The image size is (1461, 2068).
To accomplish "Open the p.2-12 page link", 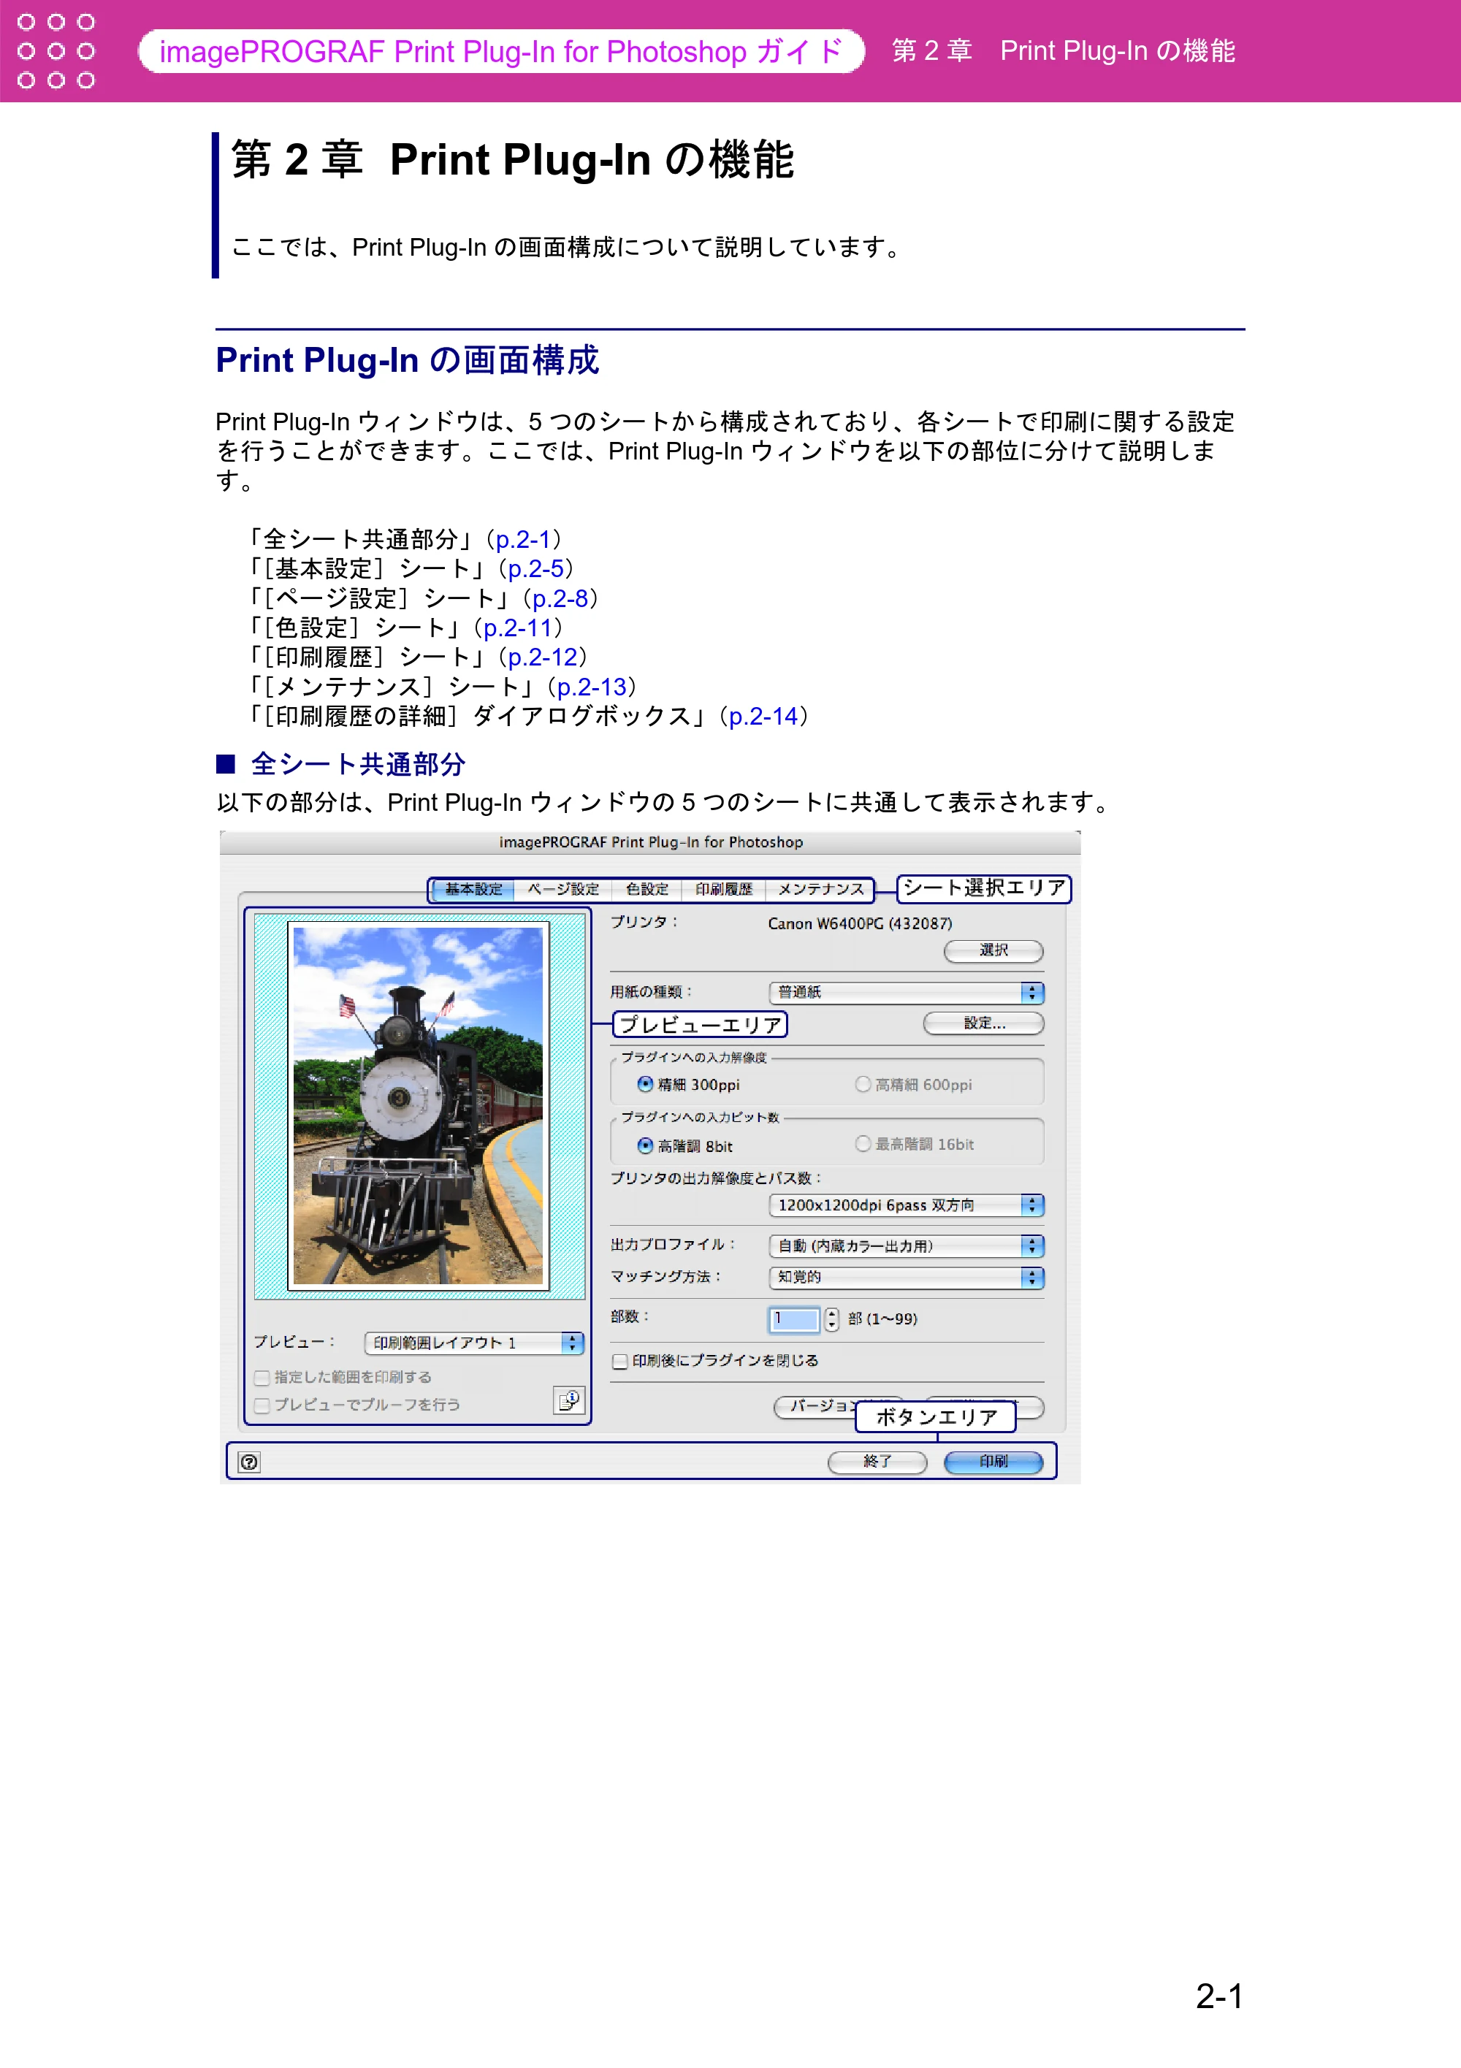I will coord(542,657).
